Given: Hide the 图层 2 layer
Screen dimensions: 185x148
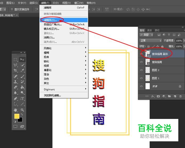Looking at the screenshot, I should tap(141, 70).
